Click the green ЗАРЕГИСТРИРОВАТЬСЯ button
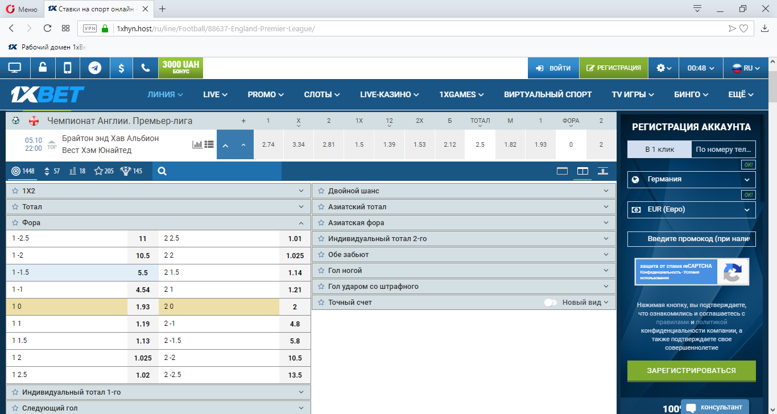The image size is (777, 414). click(x=692, y=370)
